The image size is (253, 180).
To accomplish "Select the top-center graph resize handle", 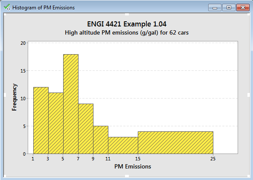I will 127,15.
